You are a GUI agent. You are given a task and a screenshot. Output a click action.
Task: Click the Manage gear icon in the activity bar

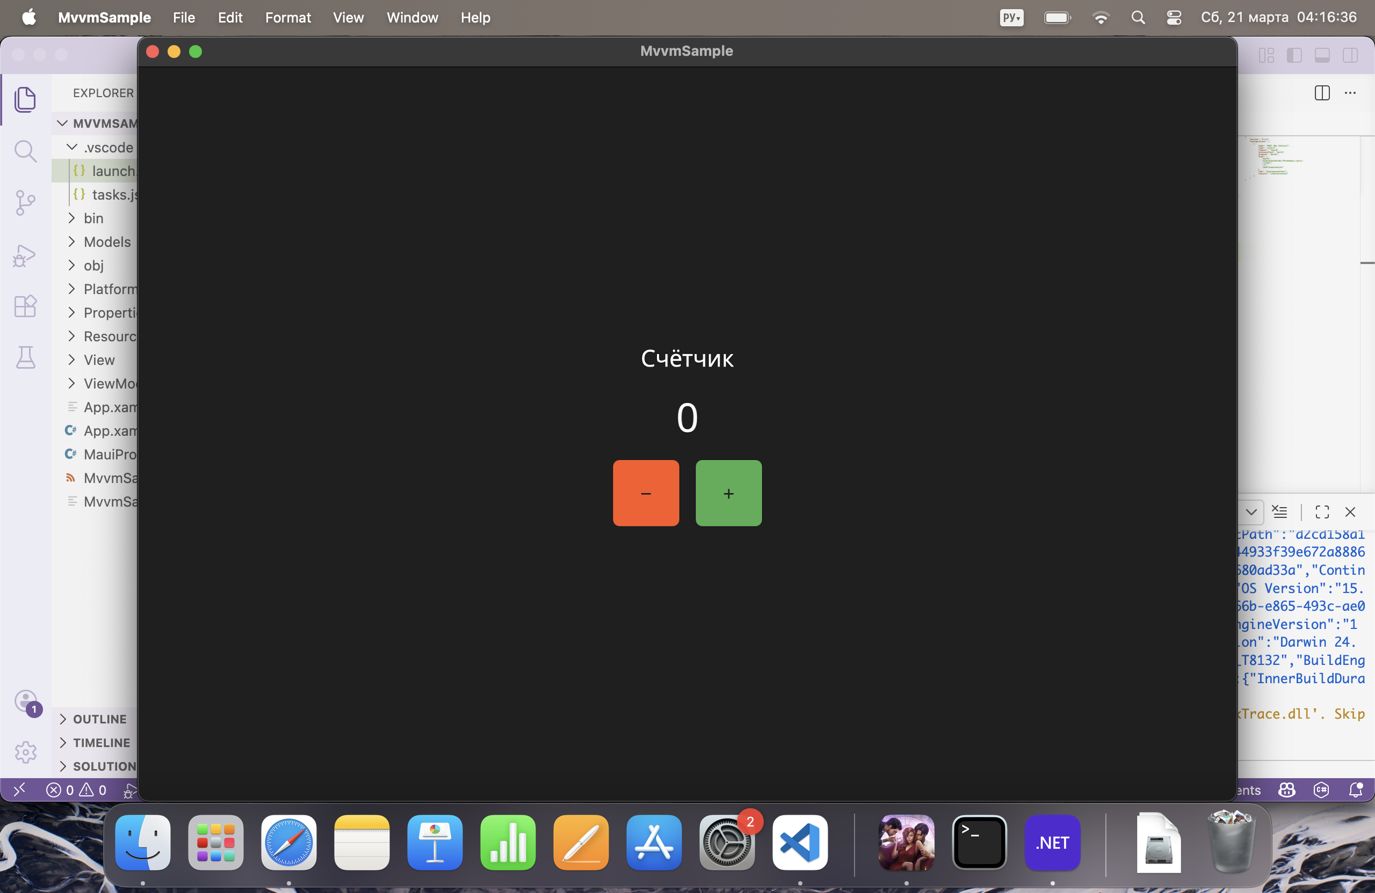pyautogui.click(x=25, y=752)
